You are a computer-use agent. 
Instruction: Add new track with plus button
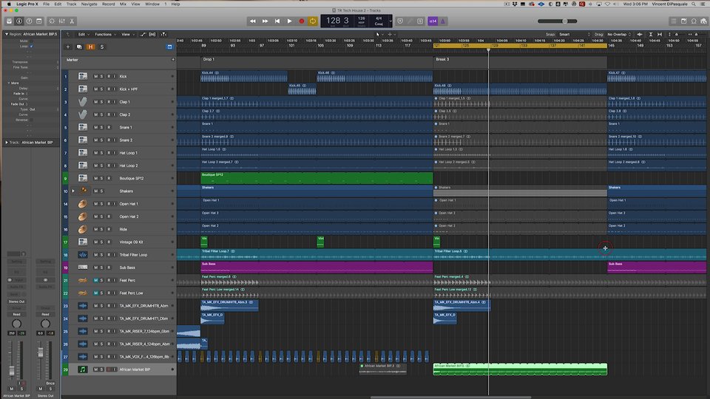(68, 47)
